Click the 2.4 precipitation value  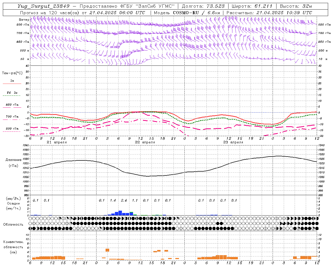124,200
